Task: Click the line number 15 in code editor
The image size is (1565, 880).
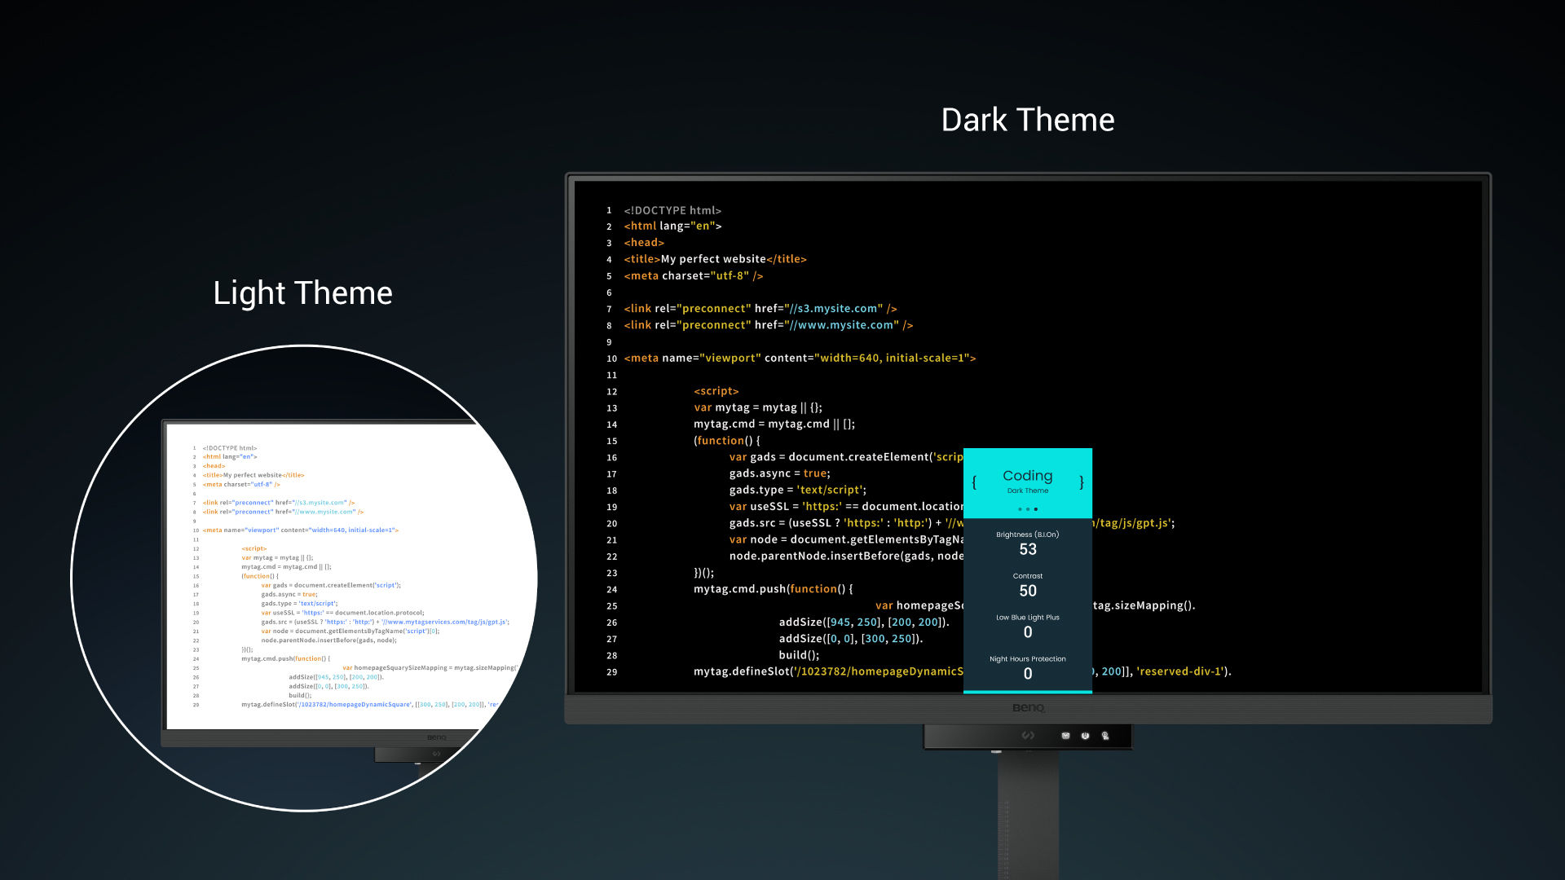Action: tap(608, 441)
